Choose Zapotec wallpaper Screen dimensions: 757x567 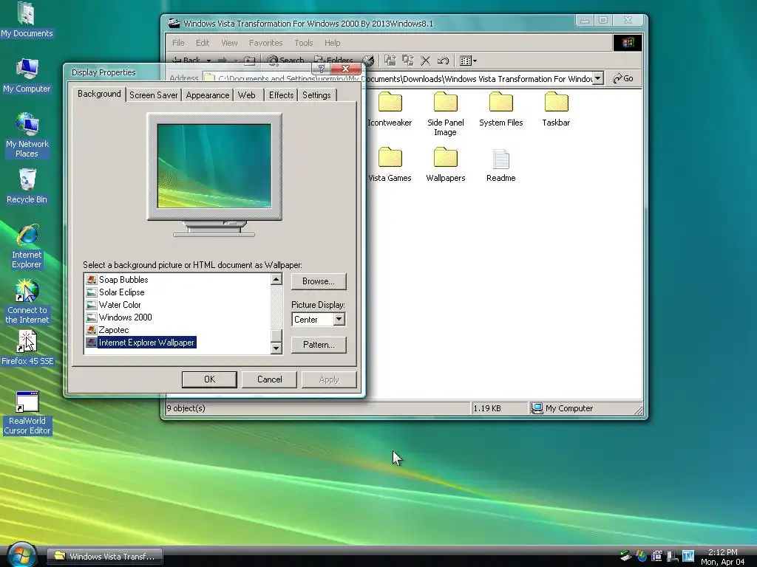pos(113,330)
